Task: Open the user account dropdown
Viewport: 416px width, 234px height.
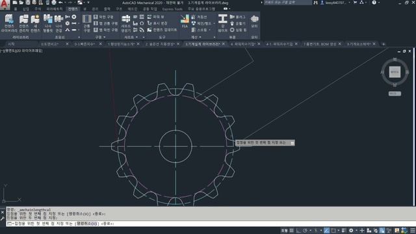Action: coord(350,3)
